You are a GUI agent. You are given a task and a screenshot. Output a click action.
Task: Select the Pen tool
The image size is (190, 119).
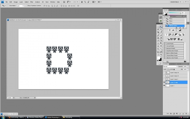[x=158, y=46]
